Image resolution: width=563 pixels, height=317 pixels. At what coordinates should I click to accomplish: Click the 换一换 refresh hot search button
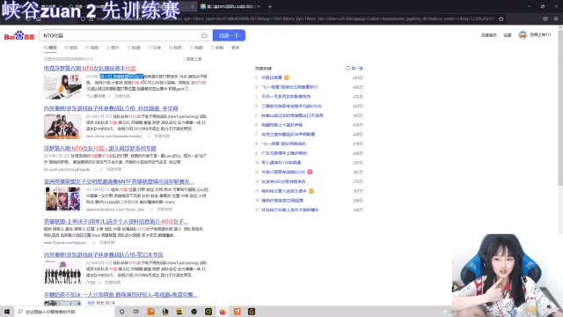355,69
